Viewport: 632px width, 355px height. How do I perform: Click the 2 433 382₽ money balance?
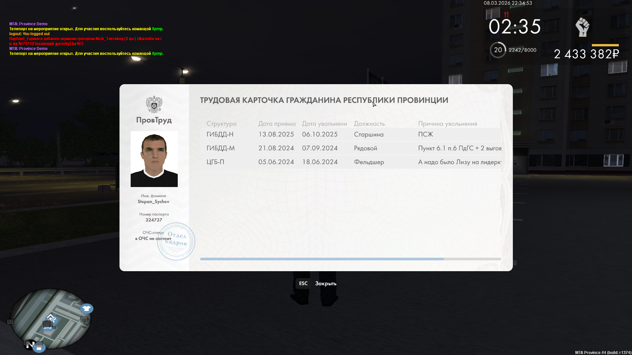(x=586, y=54)
